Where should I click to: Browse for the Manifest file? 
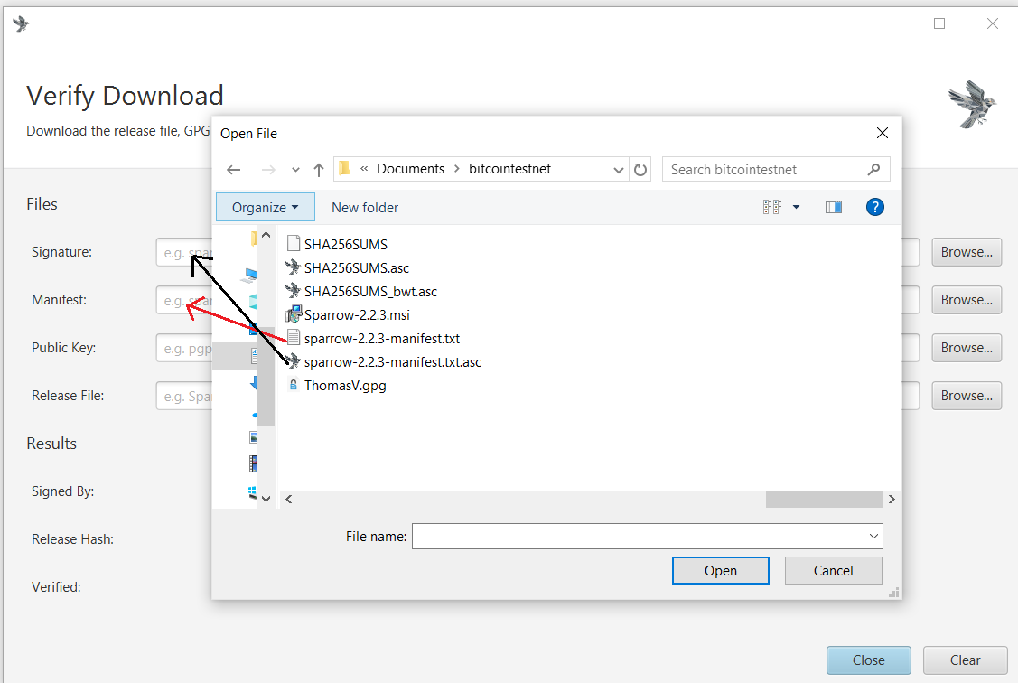[x=967, y=300]
